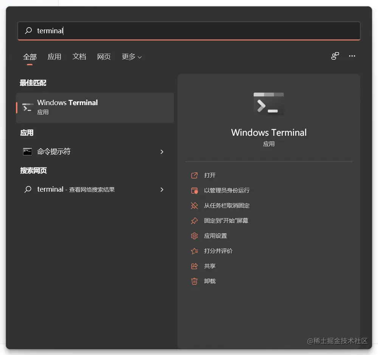Screen dimensions: 378x355
Task: Select the 命令提示符 app result
Action: pyautogui.click(x=95, y=152)
